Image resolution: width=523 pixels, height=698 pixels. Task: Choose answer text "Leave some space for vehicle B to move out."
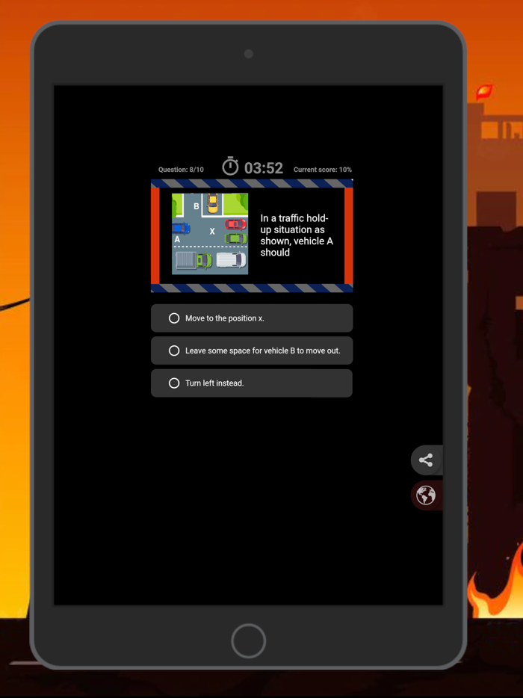(x=262, y=350)
